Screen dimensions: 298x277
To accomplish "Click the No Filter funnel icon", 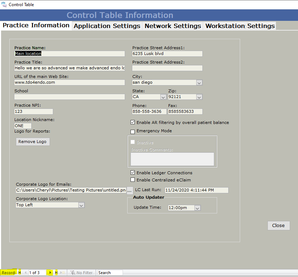I will [x=73, y=273].
